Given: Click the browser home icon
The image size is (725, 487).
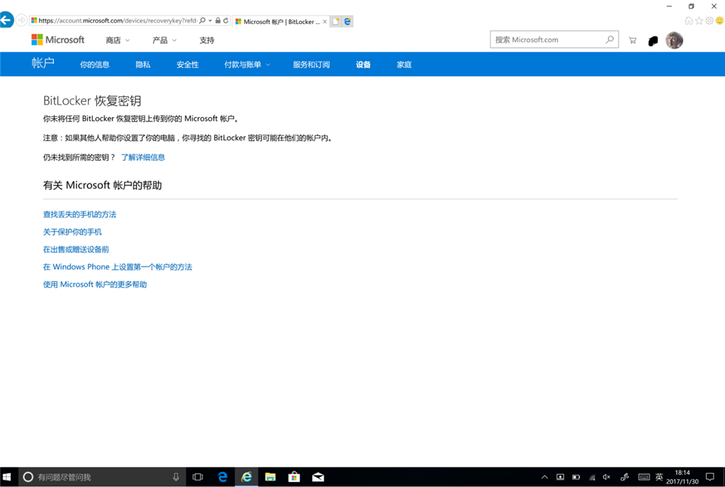Looking at the screenshot, I should pyautogui.click(x=688, y=21).
